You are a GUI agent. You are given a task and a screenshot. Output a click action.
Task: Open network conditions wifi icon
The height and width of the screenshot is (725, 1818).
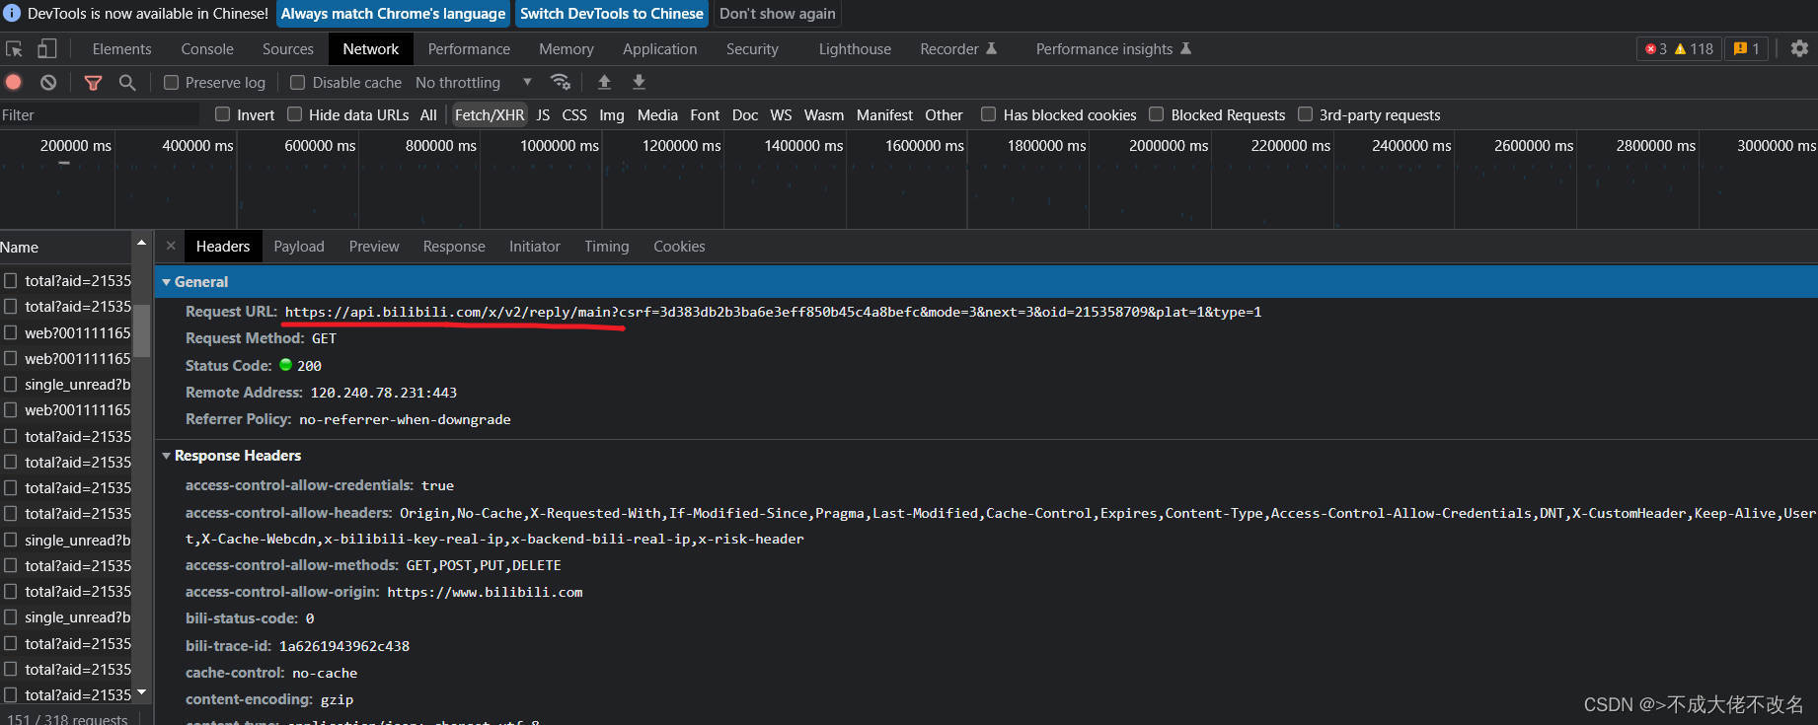point(561,82)
